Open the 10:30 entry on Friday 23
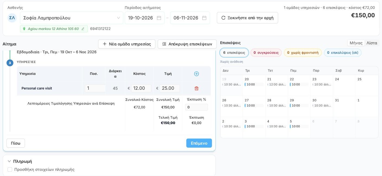 [322, 85]
